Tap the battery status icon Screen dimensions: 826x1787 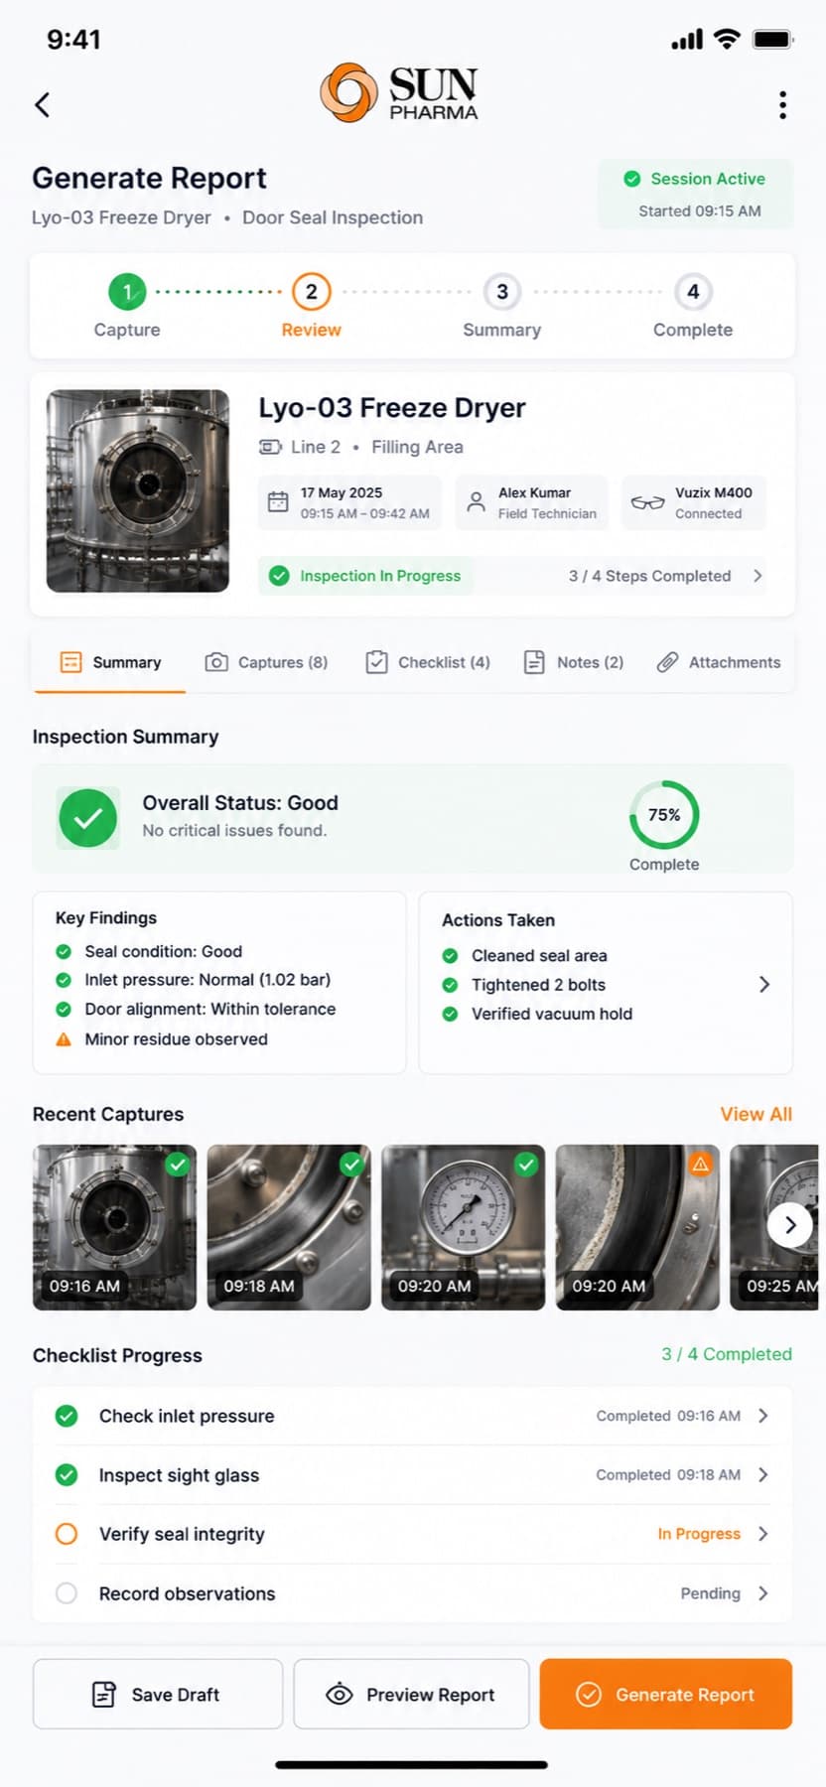[x=772, y=40]
